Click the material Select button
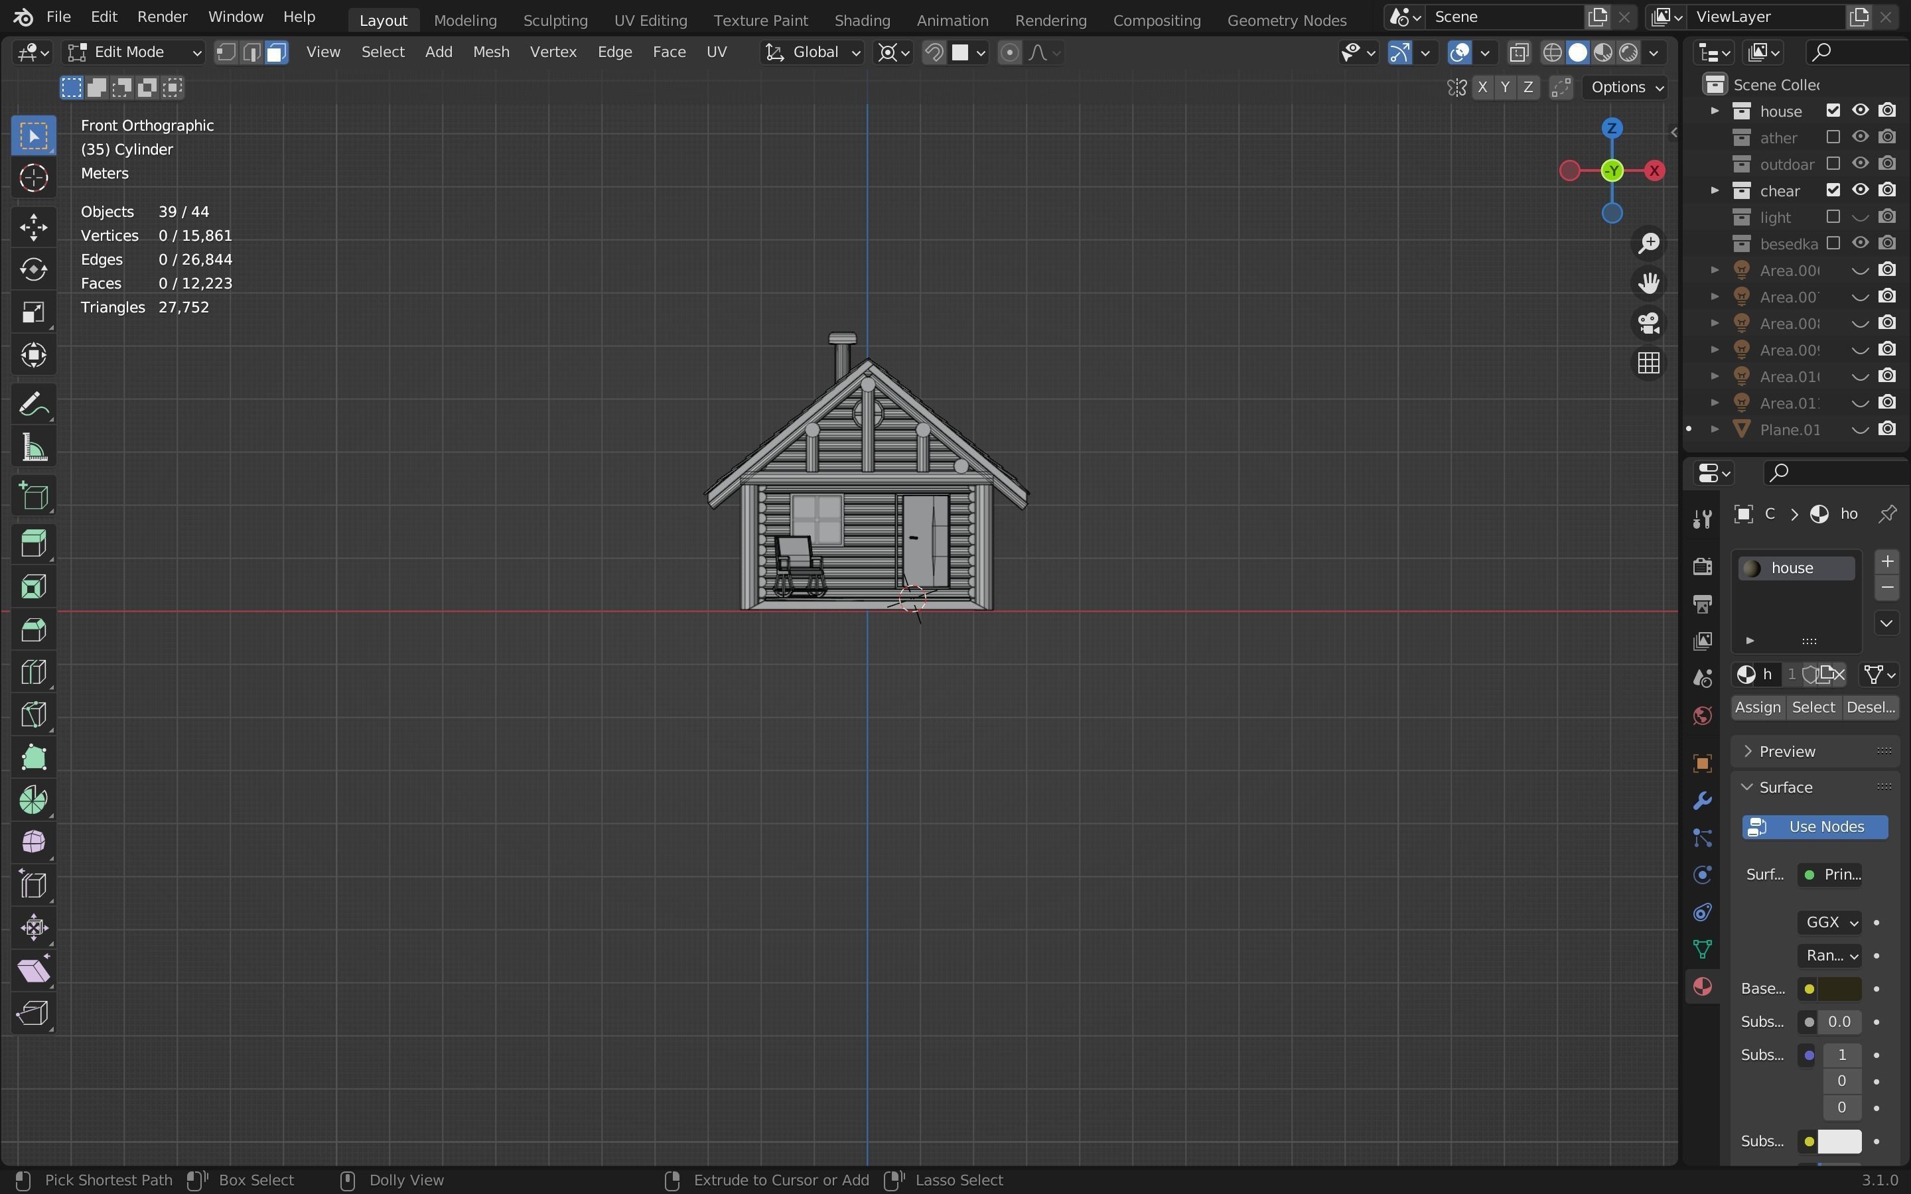This screenshot has height=1194, width=1911. pyautogui.click(x=1813, y=708)
